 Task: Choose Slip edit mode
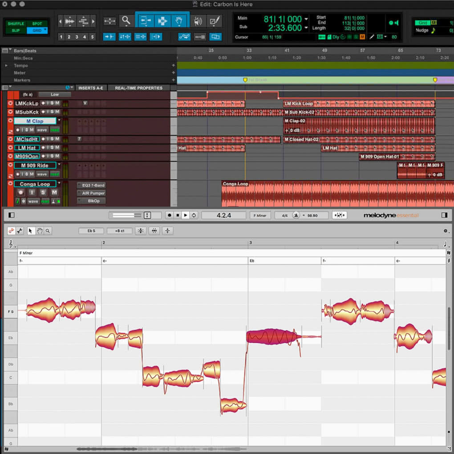coord(16,30)
